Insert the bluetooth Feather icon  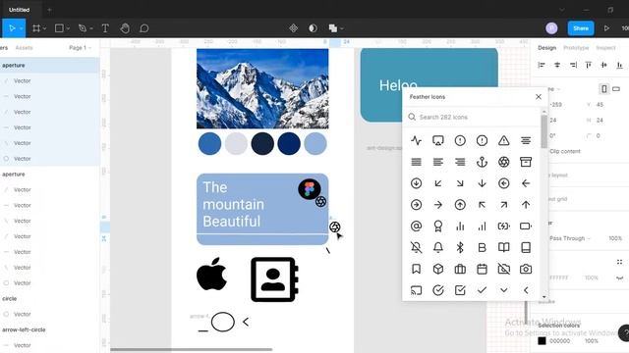pos(460,247)
